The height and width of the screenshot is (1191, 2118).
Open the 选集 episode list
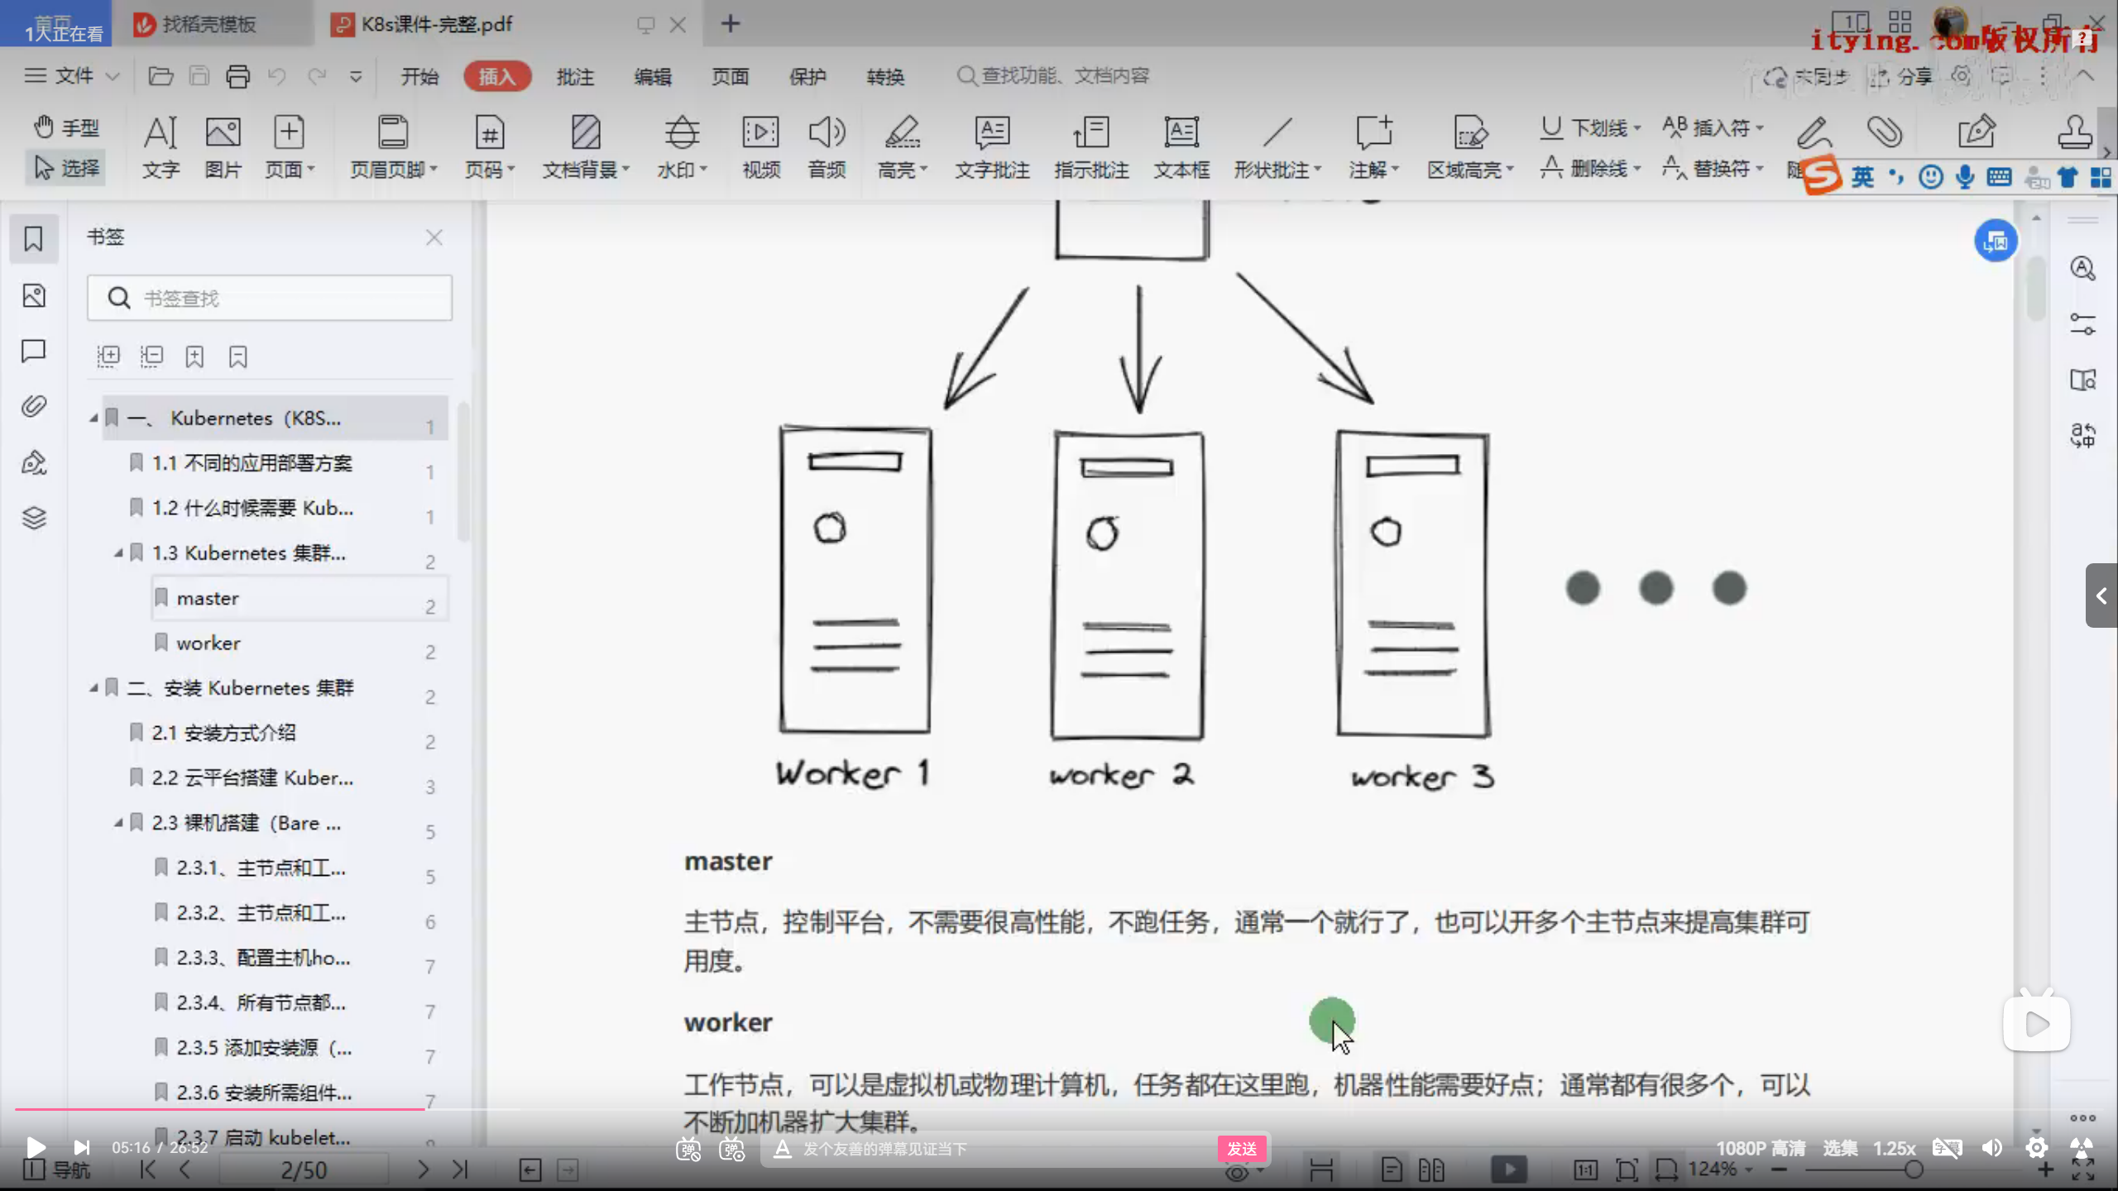1840,1148
